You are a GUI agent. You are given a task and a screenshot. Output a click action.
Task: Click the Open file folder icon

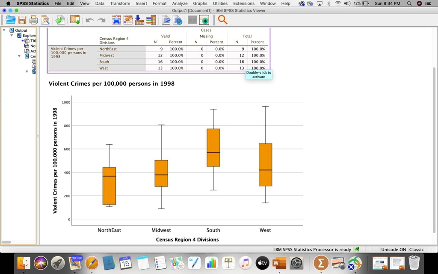[10, 20]
